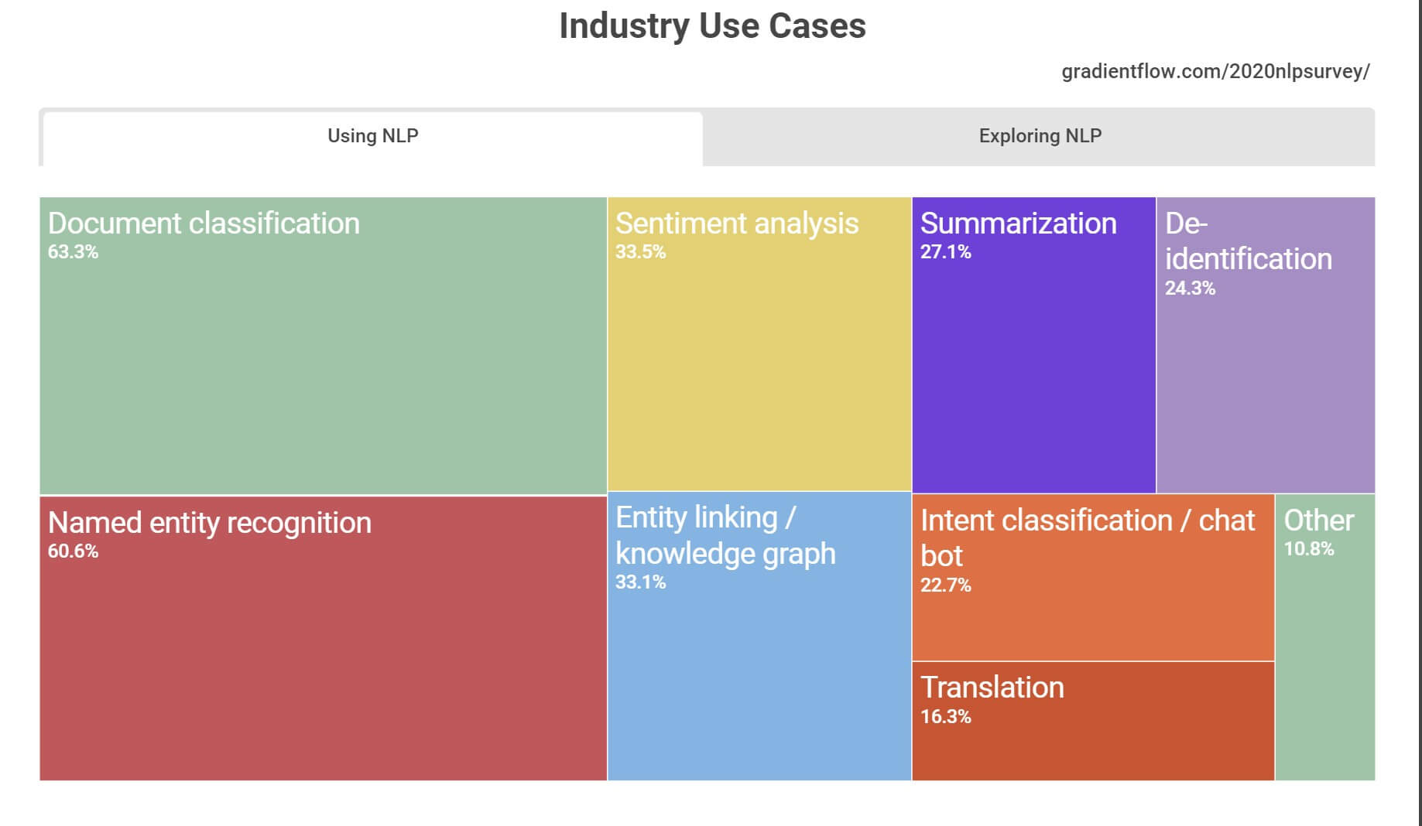Click the 16.3% Translation percentage
Viewport: 1422px width, 826px height.
pyautogui.click(x=945, y=717)
